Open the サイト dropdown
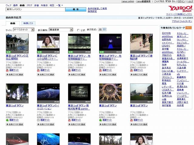 pyautogui.click(x=24, y=30)
